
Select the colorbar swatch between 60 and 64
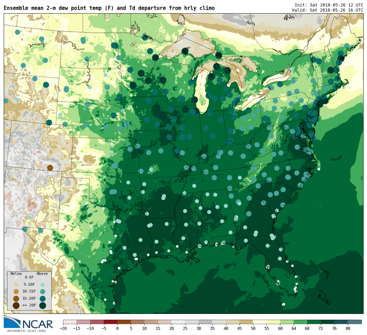(x=287, y=322)
